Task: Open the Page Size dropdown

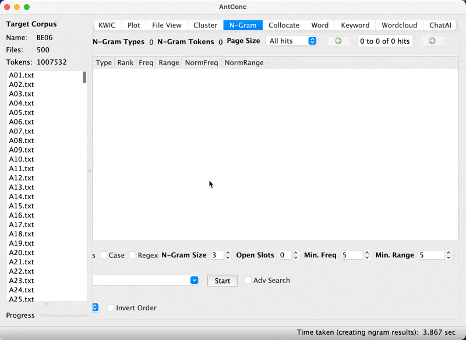Action: point(291,41)
